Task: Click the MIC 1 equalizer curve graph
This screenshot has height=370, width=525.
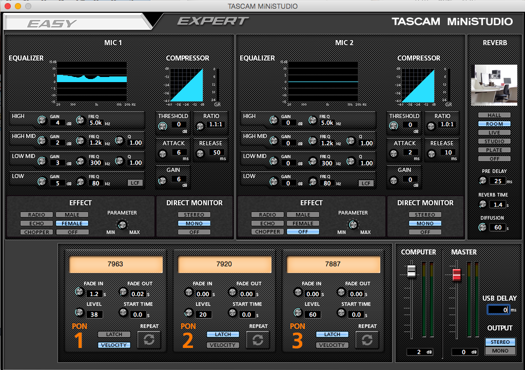Action: point(92,82)
